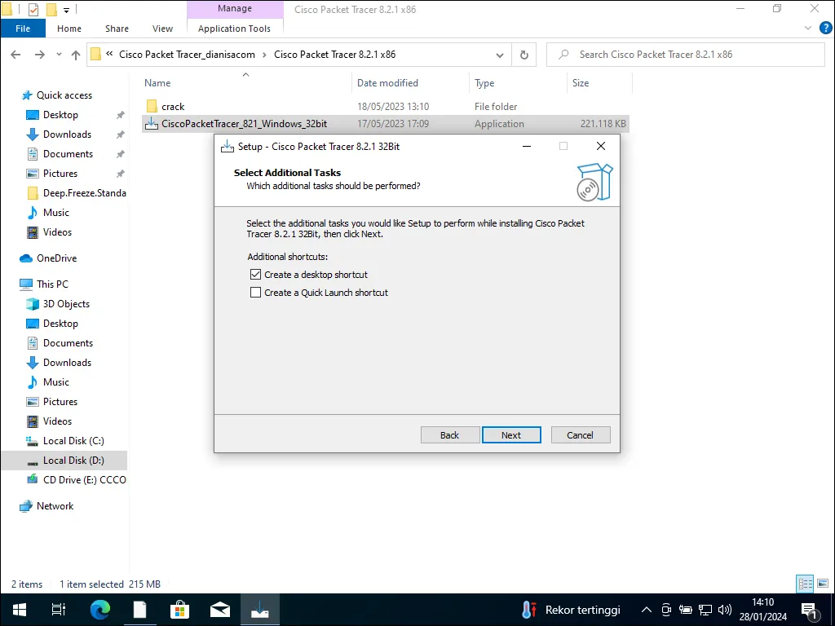This screenshot has width=835, height=626.
Task: Go up one folder level
Action: (76, 55)
